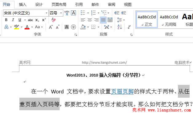193x113 pixels.
Task: Apply multilevel list
Action: point(104,13)
